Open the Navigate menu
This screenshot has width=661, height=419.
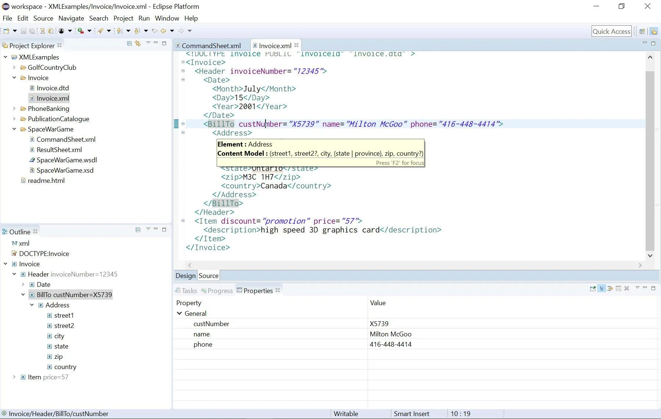coord(71,18)
